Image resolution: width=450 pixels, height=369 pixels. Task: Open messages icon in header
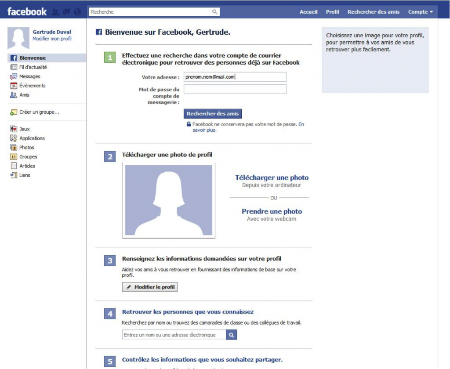tap(66, 12)
